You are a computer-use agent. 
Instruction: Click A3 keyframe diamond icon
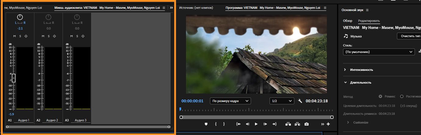83,36
